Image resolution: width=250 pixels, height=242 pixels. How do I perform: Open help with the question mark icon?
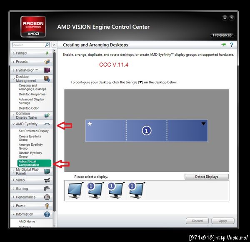click(x=232, y=45)
